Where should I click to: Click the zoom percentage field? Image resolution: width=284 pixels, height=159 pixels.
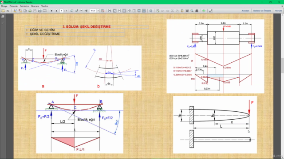click(93, 11)
